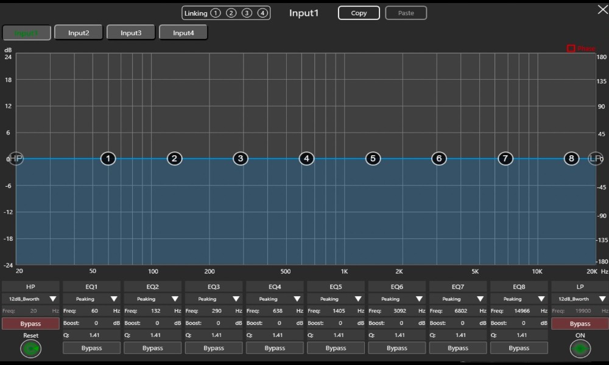Viewport: 609px width, 365px height.
Task: Toggle Bypass for EQ4
Action: pyautogui.click(x=275, y=348)
